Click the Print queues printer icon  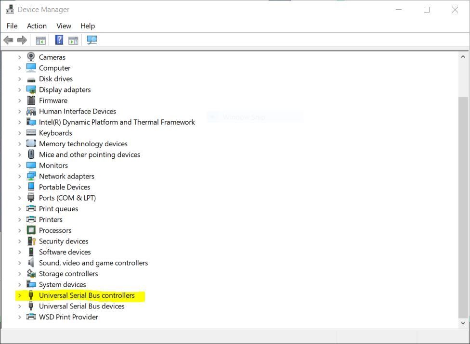coord(31,208)
